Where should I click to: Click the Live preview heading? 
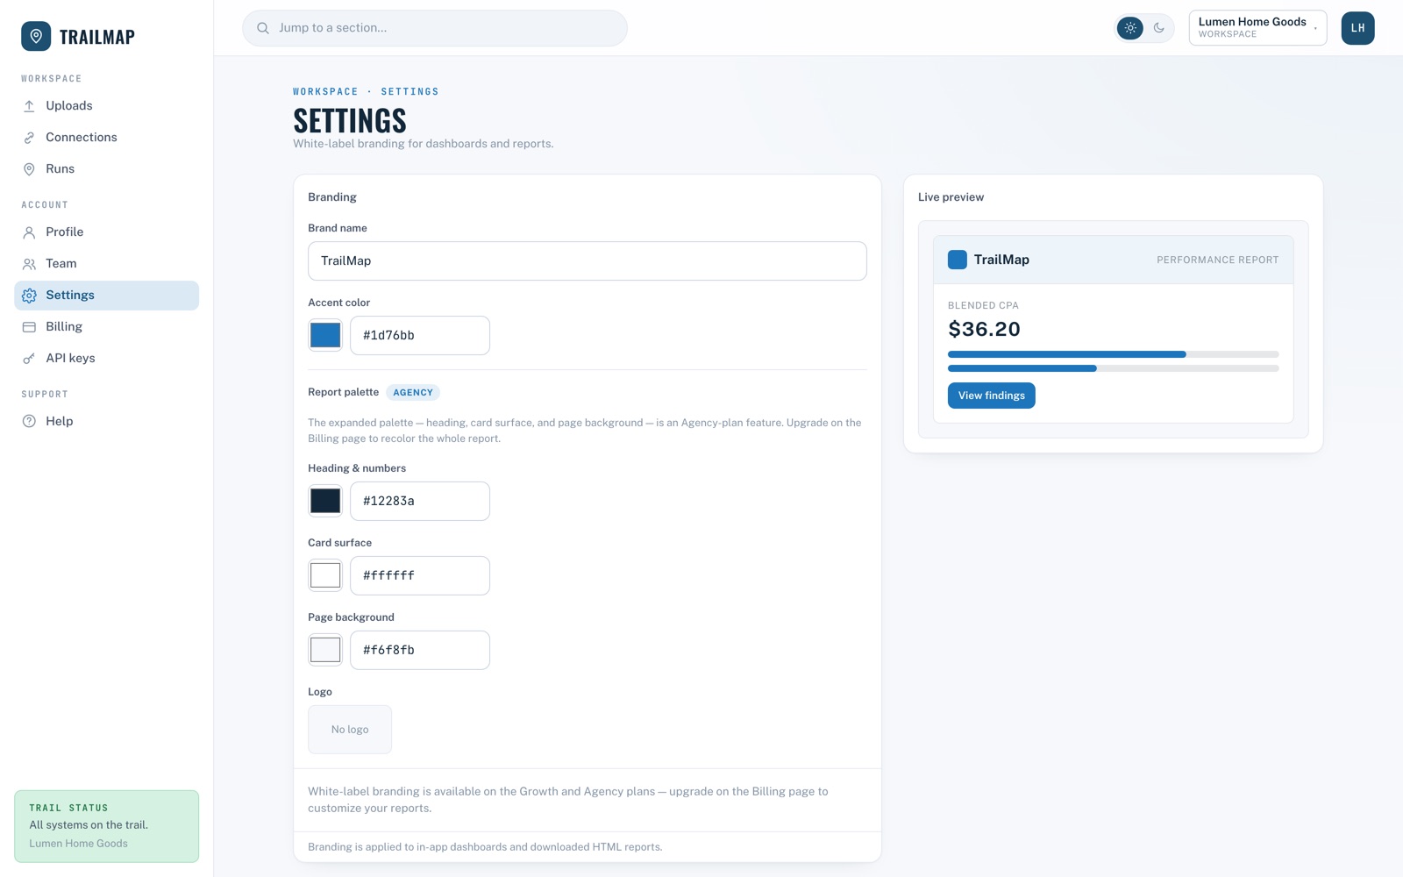951,197
